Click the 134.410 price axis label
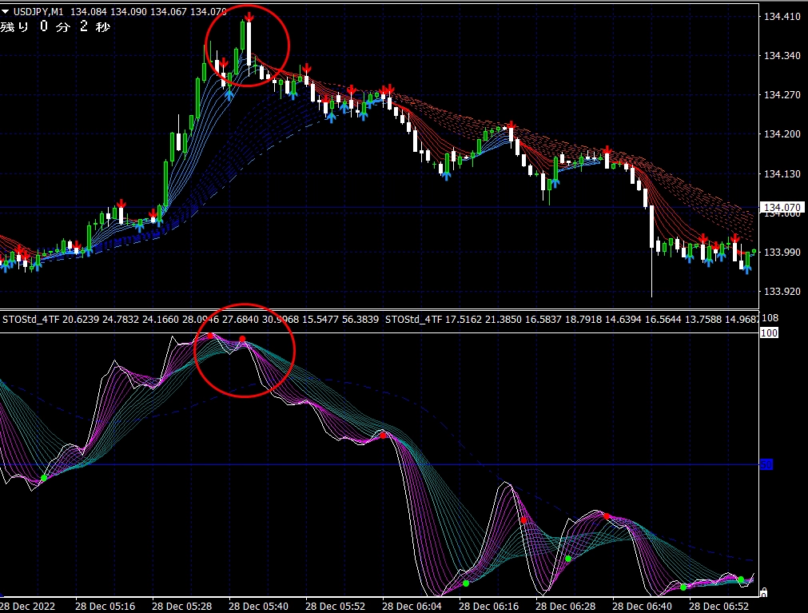Viewport: 808px width, 613px height. (782, 17)
